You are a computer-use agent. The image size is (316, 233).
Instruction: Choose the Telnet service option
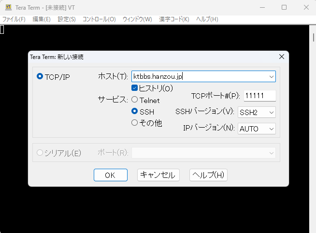pos(135,100)
